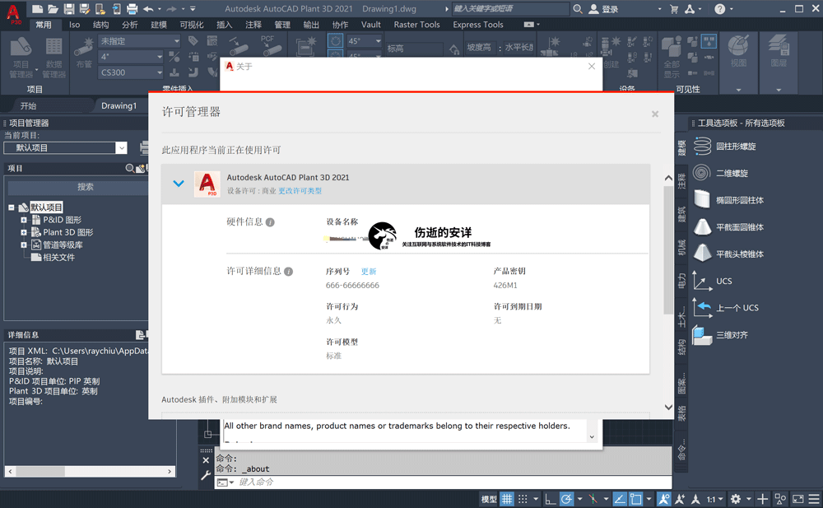
Task: Select the 相关文件 tree item
Action: [x=53, y=258]
